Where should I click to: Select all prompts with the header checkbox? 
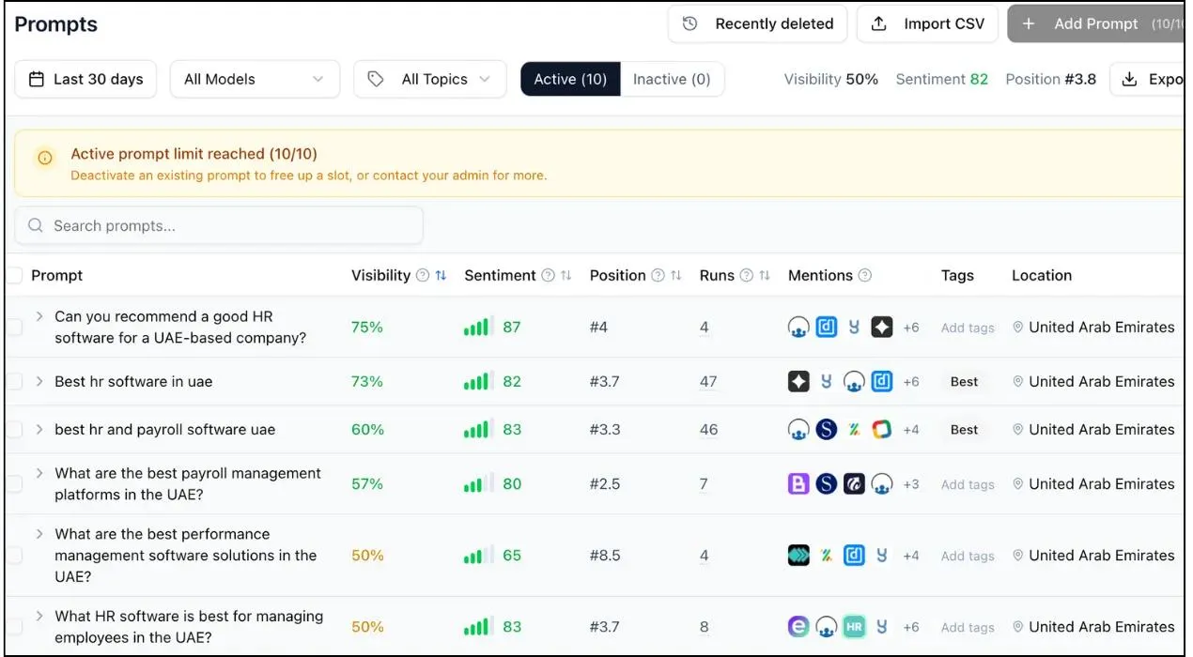pos(14,276)
